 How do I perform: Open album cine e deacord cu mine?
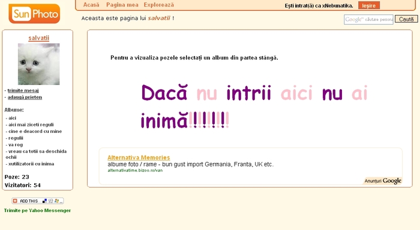35,131
